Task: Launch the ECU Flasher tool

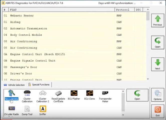Action: [74, 95]
